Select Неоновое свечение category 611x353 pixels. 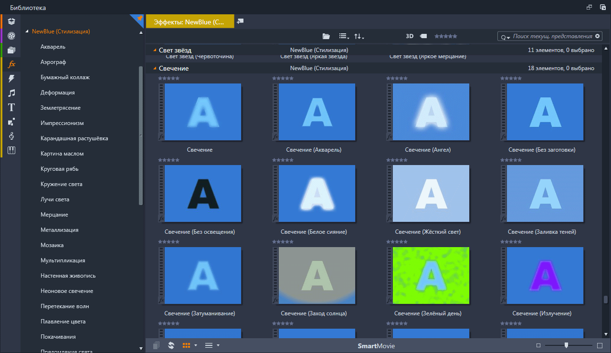(67, 291)
